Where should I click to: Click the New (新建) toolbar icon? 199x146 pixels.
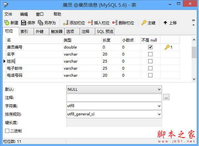[7, 23]
